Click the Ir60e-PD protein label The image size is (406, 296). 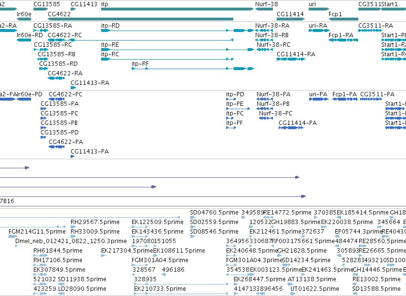click(29, 94)
